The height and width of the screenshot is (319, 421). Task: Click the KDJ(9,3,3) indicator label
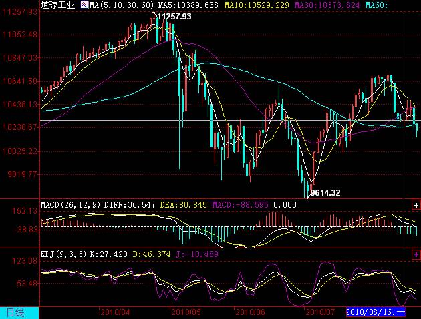[63, 254]
